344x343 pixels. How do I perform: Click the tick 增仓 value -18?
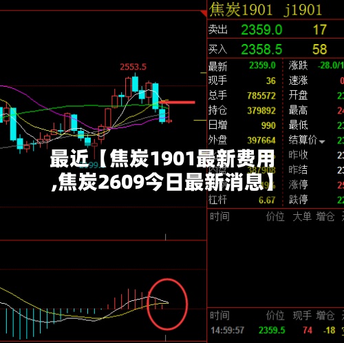[329, 331]
